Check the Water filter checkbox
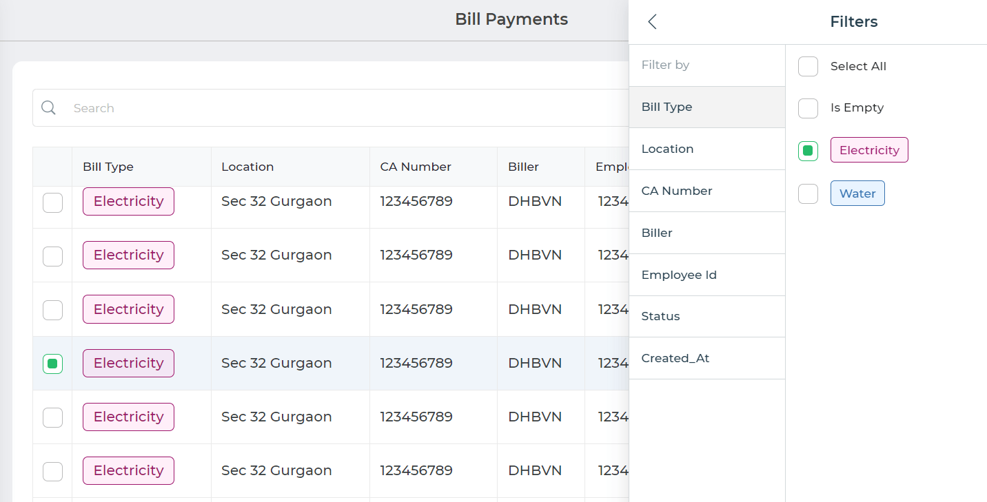This screenshot has width=987, height=502. 808,194
